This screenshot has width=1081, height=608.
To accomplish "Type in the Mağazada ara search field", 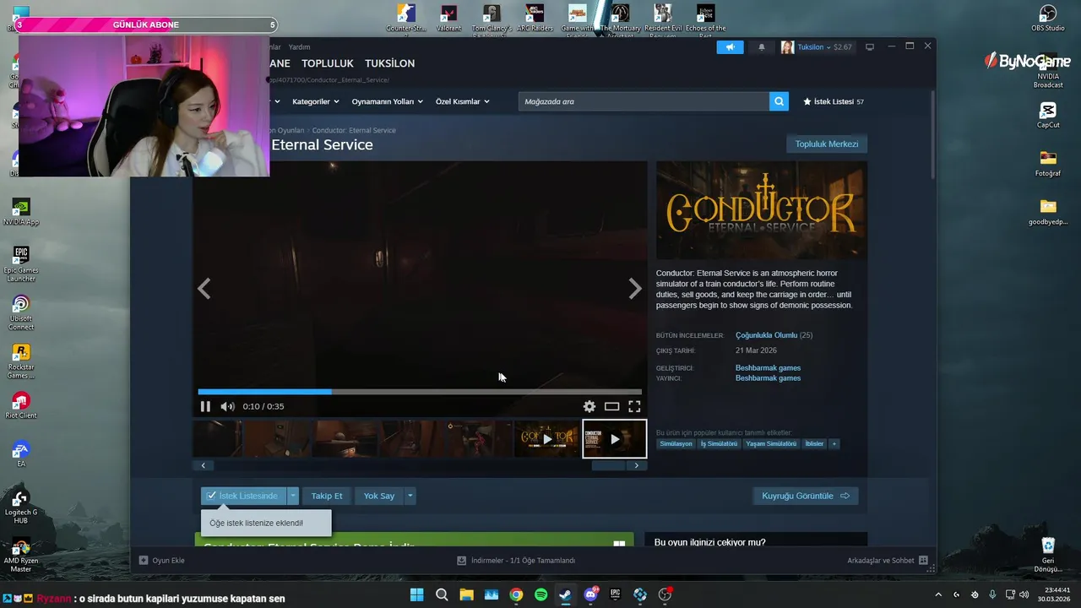I will 644,101.
